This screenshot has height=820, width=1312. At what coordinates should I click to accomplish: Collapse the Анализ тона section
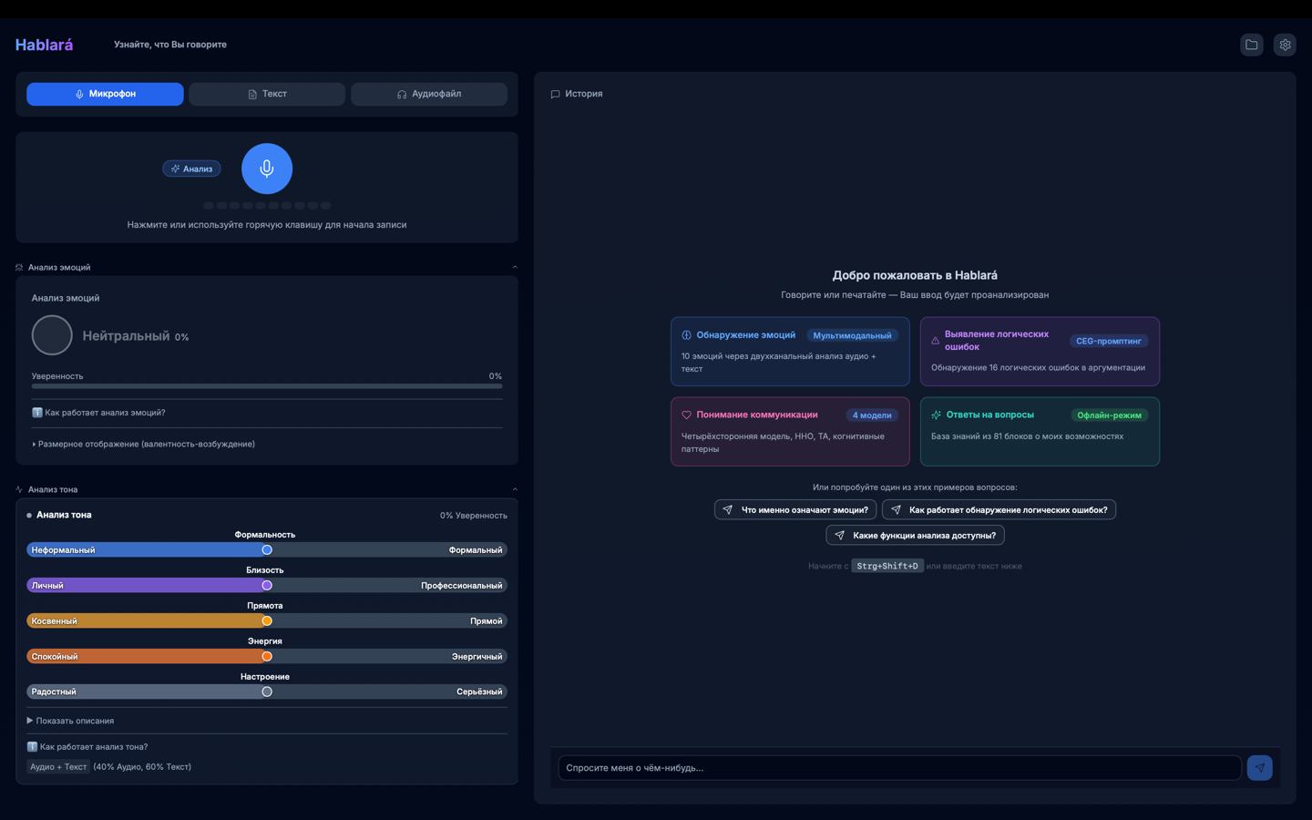click(515, 489)
